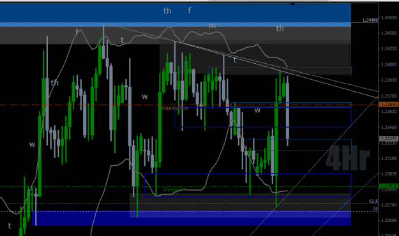The height and width of the screenshot is (236, 399).
Task: Click the green Weekly S1 label
Action: (174, 189)
